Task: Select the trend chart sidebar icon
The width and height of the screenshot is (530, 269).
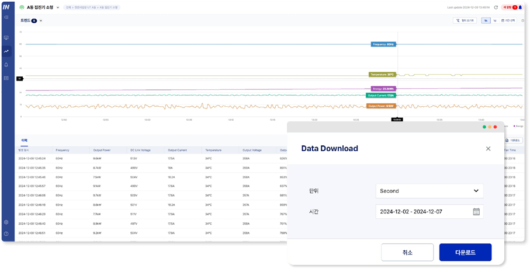Action: (x=6, y=51)
